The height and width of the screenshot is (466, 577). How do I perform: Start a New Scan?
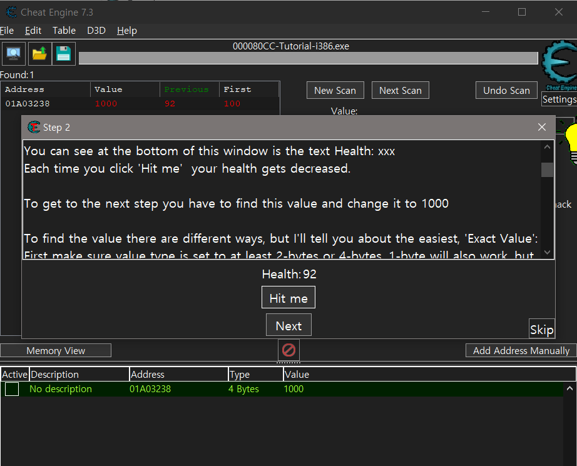335,91
